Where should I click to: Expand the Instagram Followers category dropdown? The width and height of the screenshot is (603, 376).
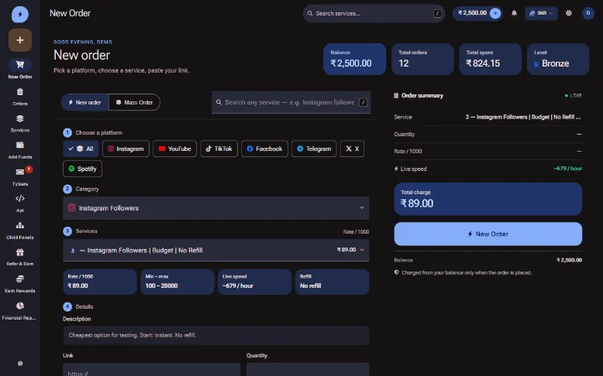click(x=215, y=208)
